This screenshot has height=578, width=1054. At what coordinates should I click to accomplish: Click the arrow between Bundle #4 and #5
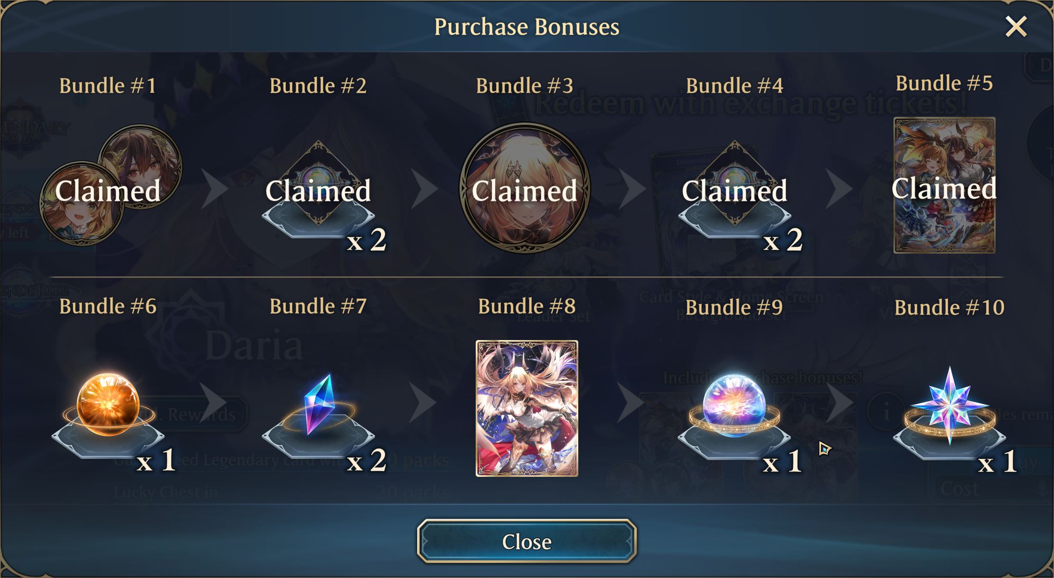tap(839, 189)
